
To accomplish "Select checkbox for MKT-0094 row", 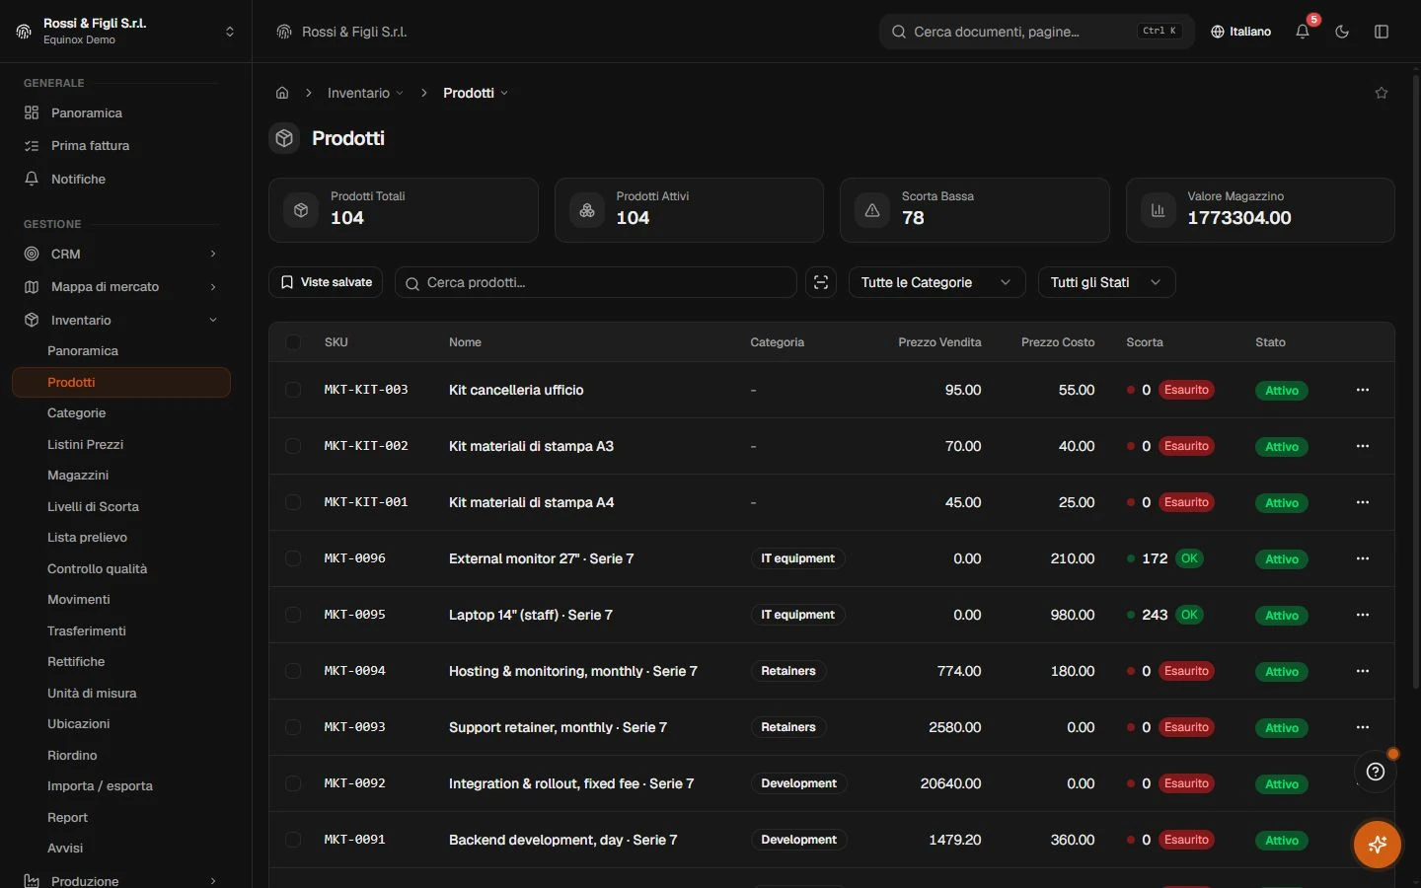I will (x=293, y=671).
